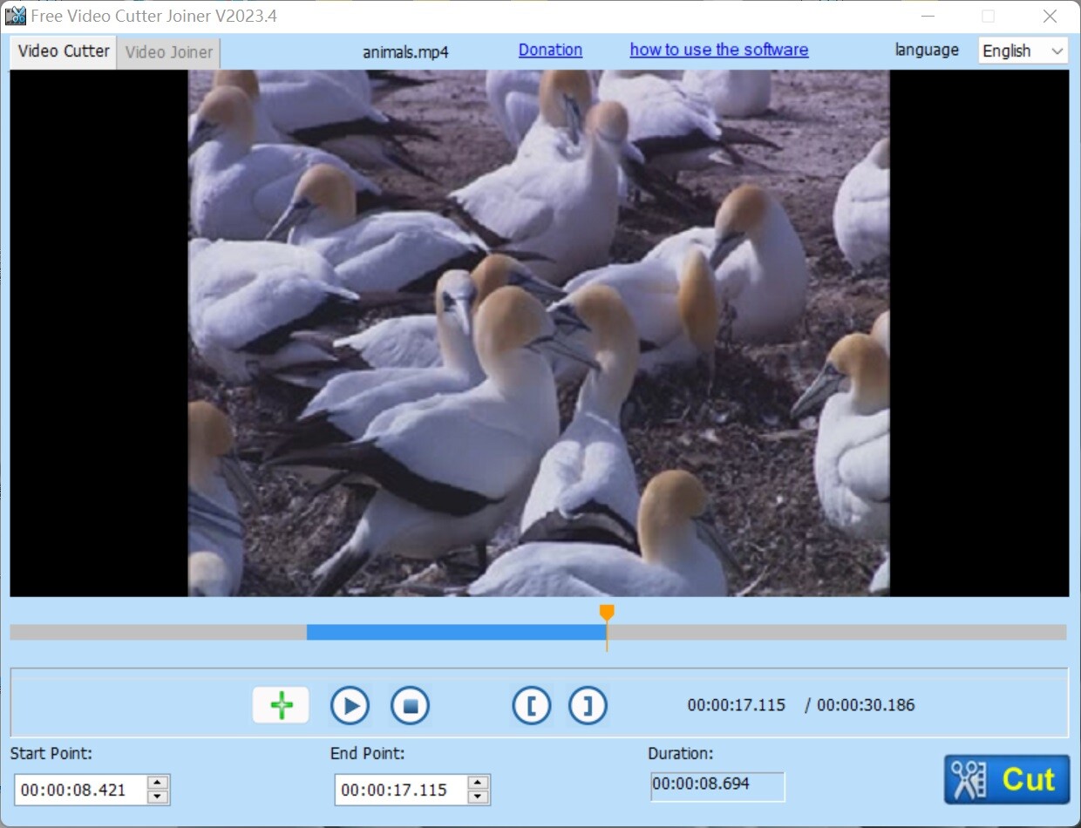
Task: Open 'how to use the software' link
Action: 718,50
